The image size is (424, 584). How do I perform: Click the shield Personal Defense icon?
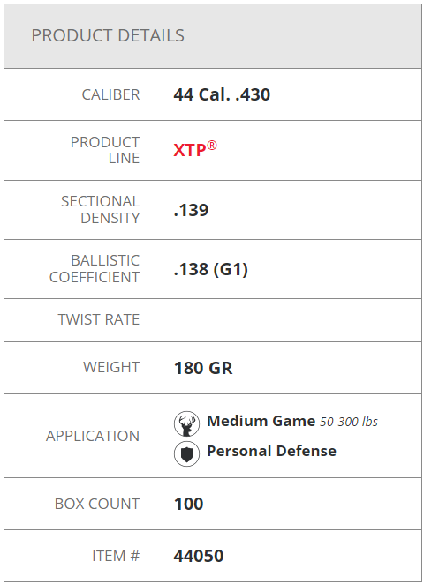click(x=186, y=453)
